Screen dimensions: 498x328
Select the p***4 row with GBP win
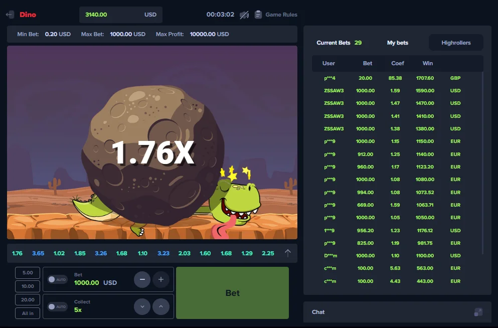pyautogui.click(x=397, y=78)
